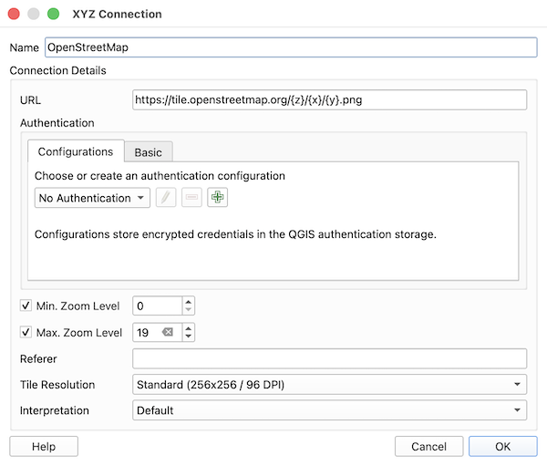Toggle the Min. Zoom Level checkbox

pos(26,305)
